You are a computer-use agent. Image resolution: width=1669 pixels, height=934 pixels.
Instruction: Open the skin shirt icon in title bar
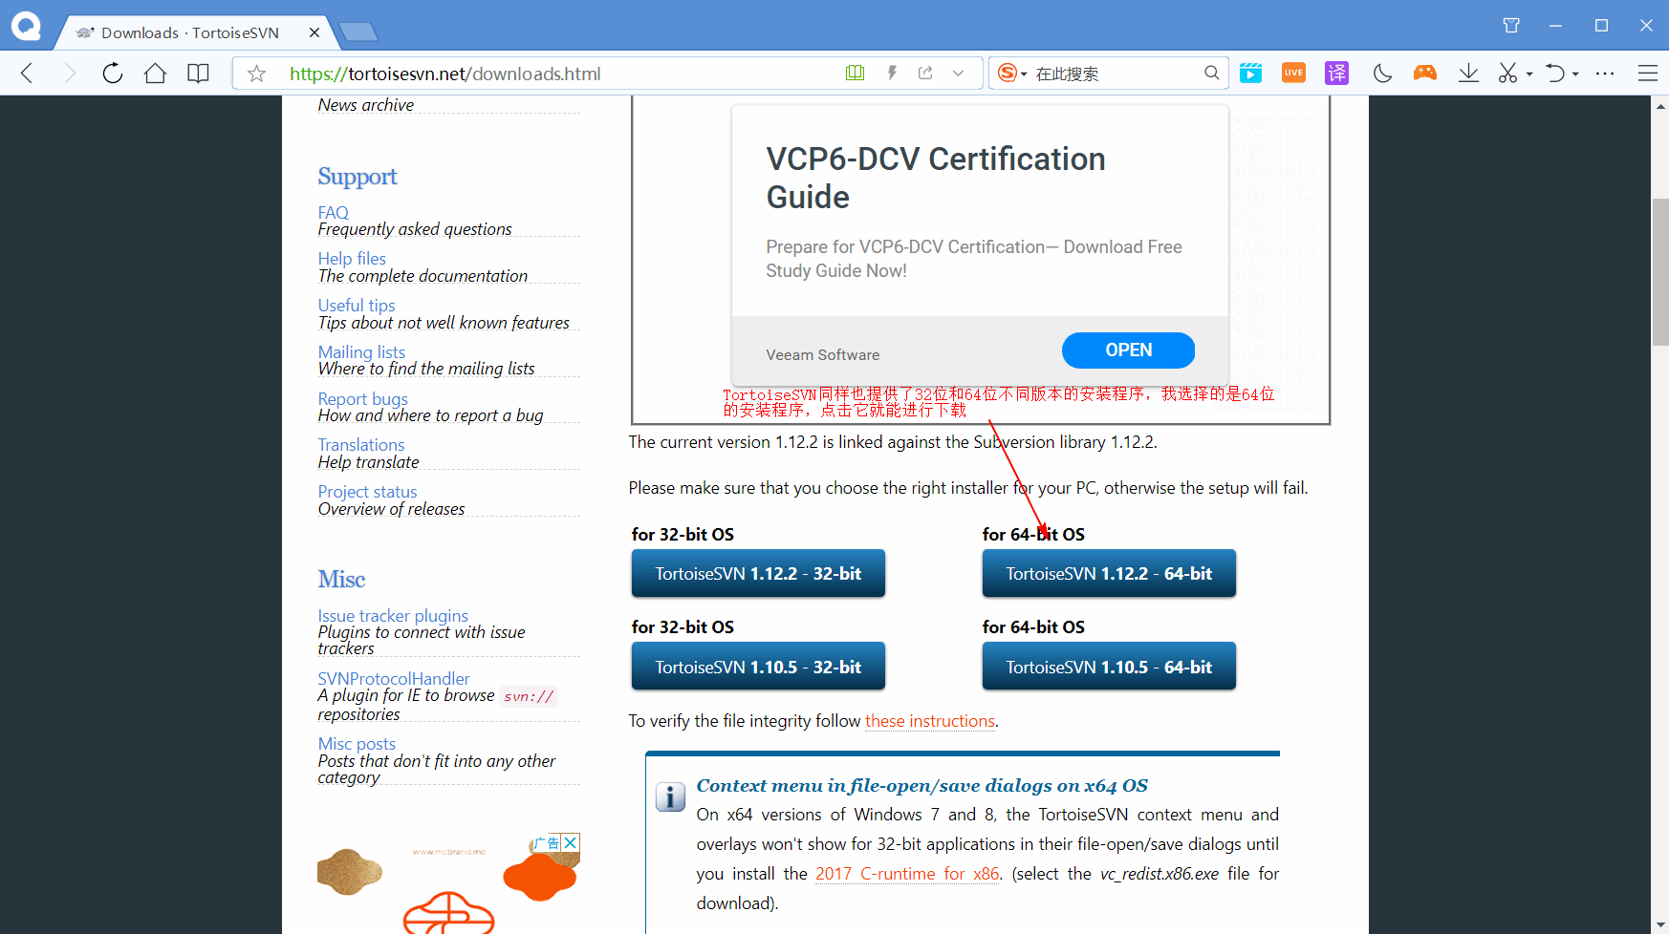pyautogui.click(x=1511, y=26)
